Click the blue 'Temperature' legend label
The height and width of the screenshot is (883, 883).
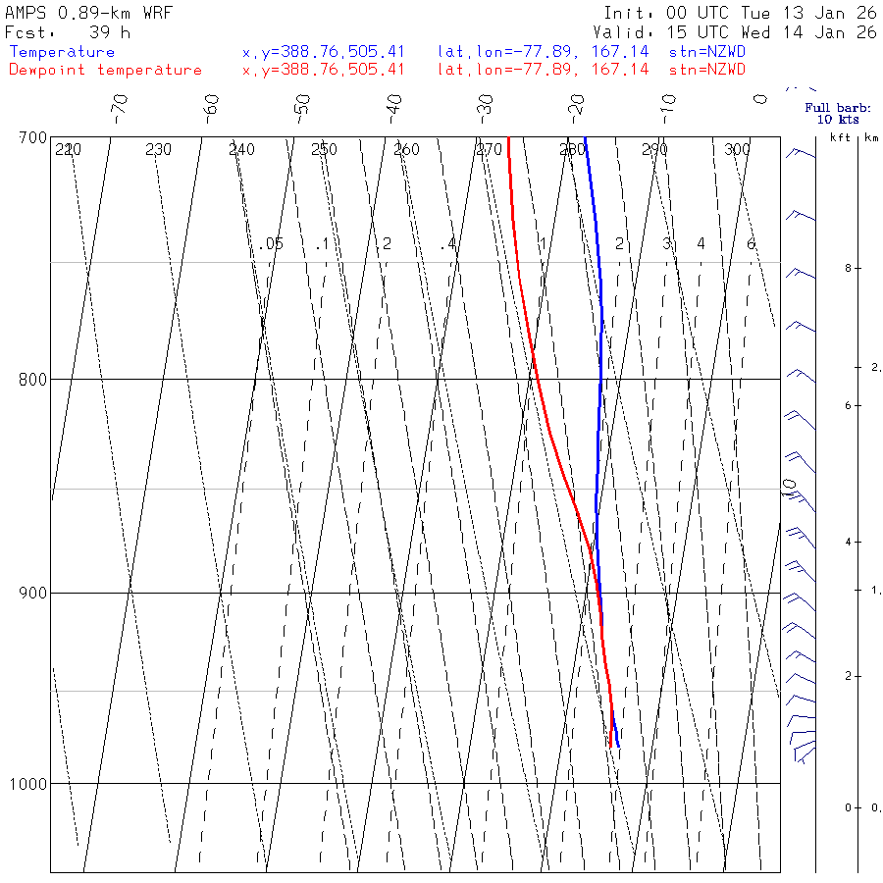[x=62, y=52]
